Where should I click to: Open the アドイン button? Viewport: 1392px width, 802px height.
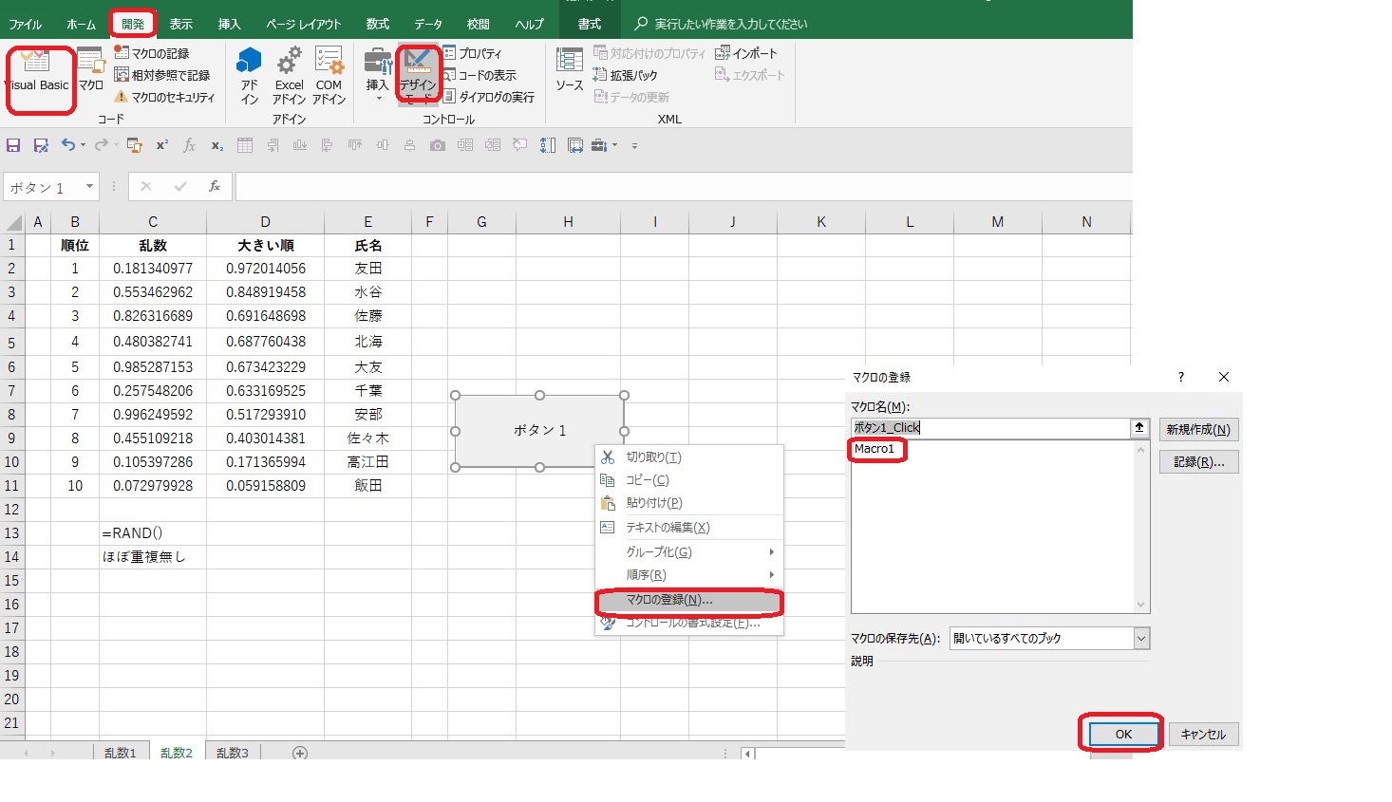(x=250, y=76)
